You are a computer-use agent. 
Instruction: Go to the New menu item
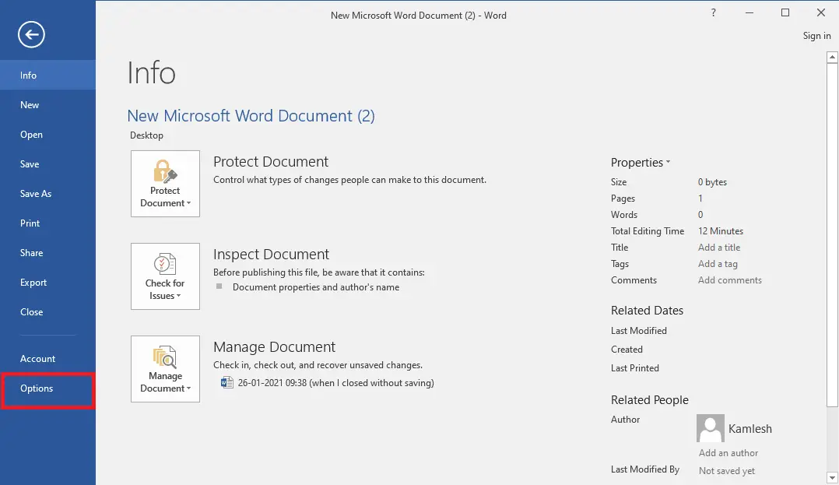pyautogui.click(x=47, y=105)
